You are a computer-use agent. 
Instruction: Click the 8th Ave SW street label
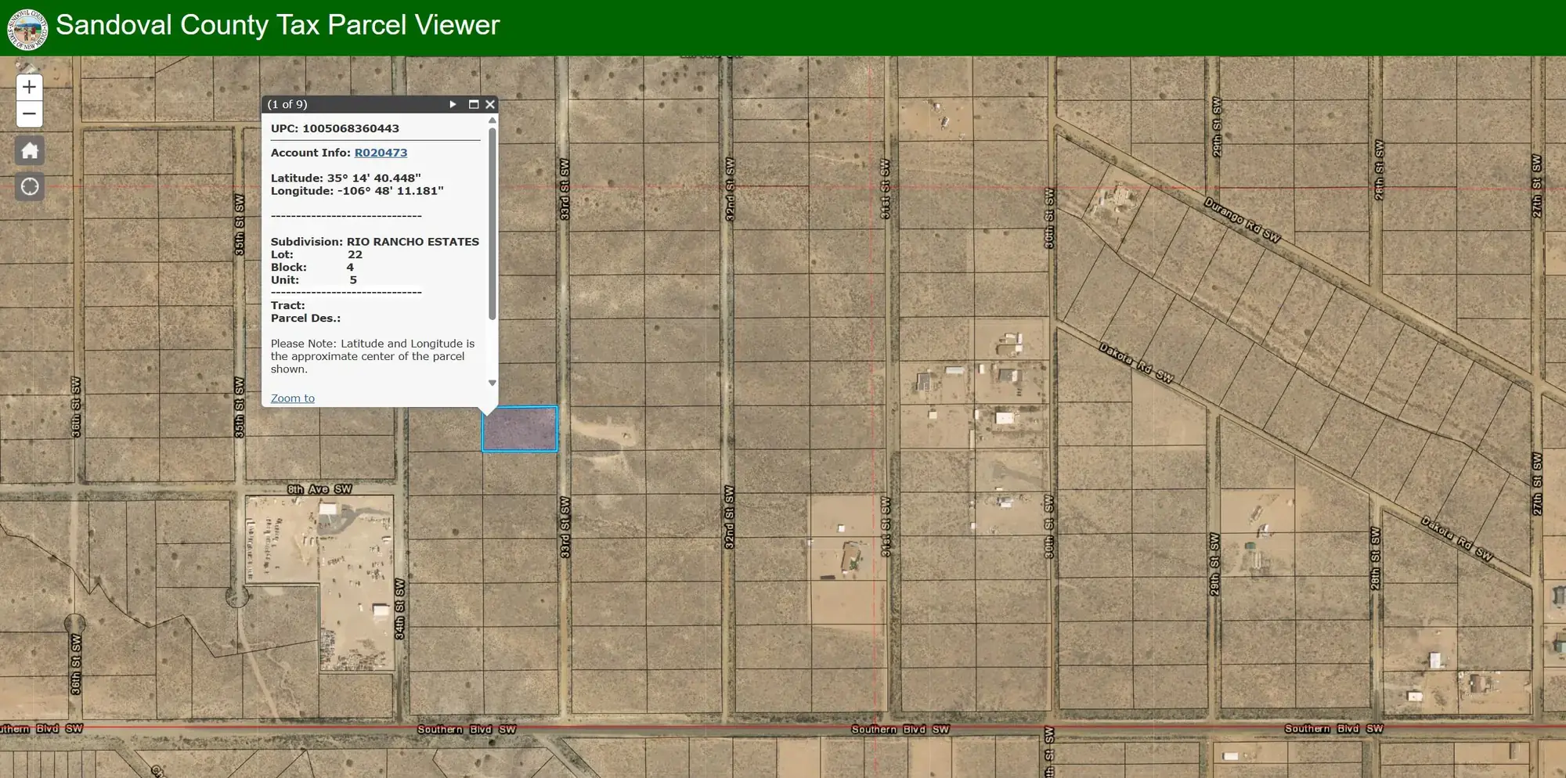coord(319,489)
